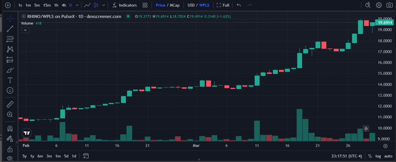Open chart settings gear icon

378,5
